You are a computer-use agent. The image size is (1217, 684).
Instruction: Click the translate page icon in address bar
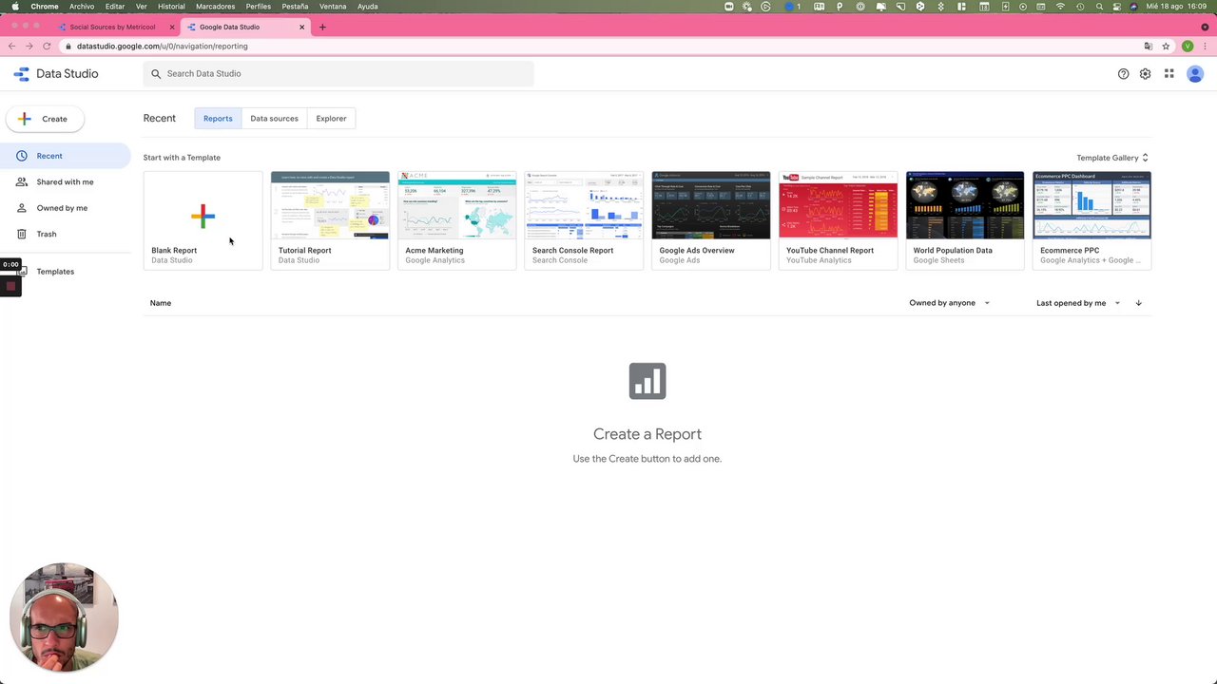[x=1149, y=46]
